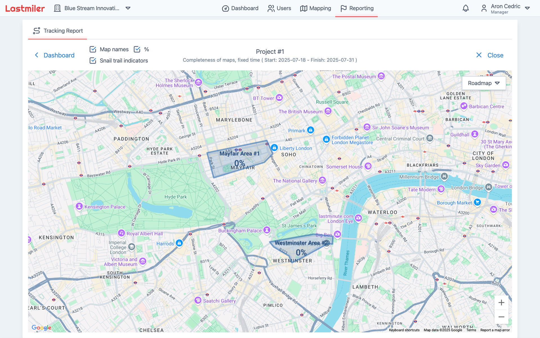Image resolution: width=540 pixels, height=338 pixels.
Task: Click the user profile avatar icon
Action: [x=484, y=8]
